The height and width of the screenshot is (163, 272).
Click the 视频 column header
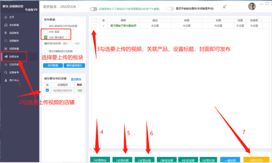coord(123,20)
